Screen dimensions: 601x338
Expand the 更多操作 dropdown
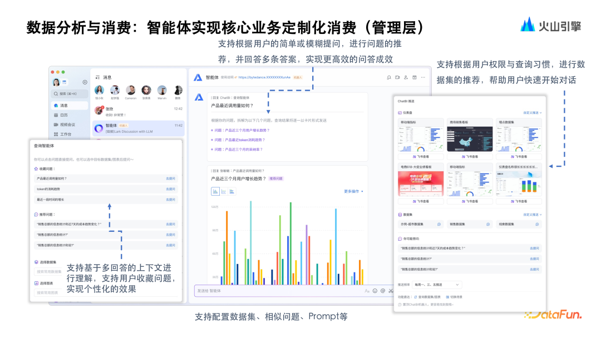tap(353, 191)
